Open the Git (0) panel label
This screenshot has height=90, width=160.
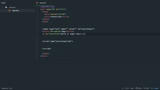[x=147, y=88]
